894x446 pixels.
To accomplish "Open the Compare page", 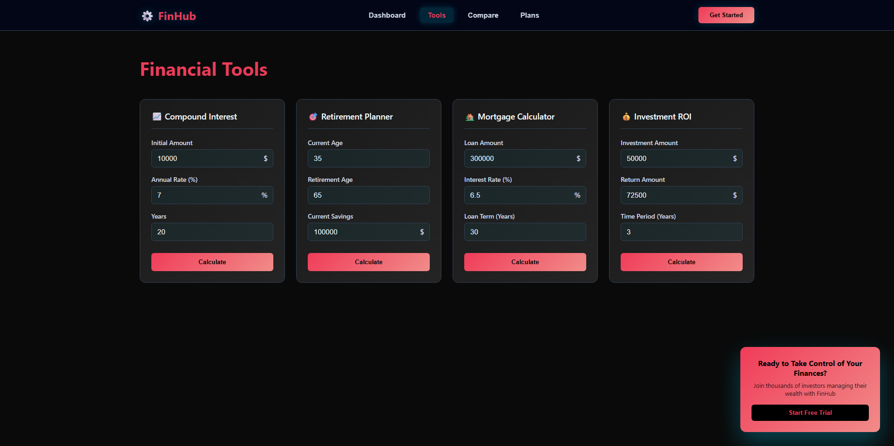I will [x=483, y=15].
